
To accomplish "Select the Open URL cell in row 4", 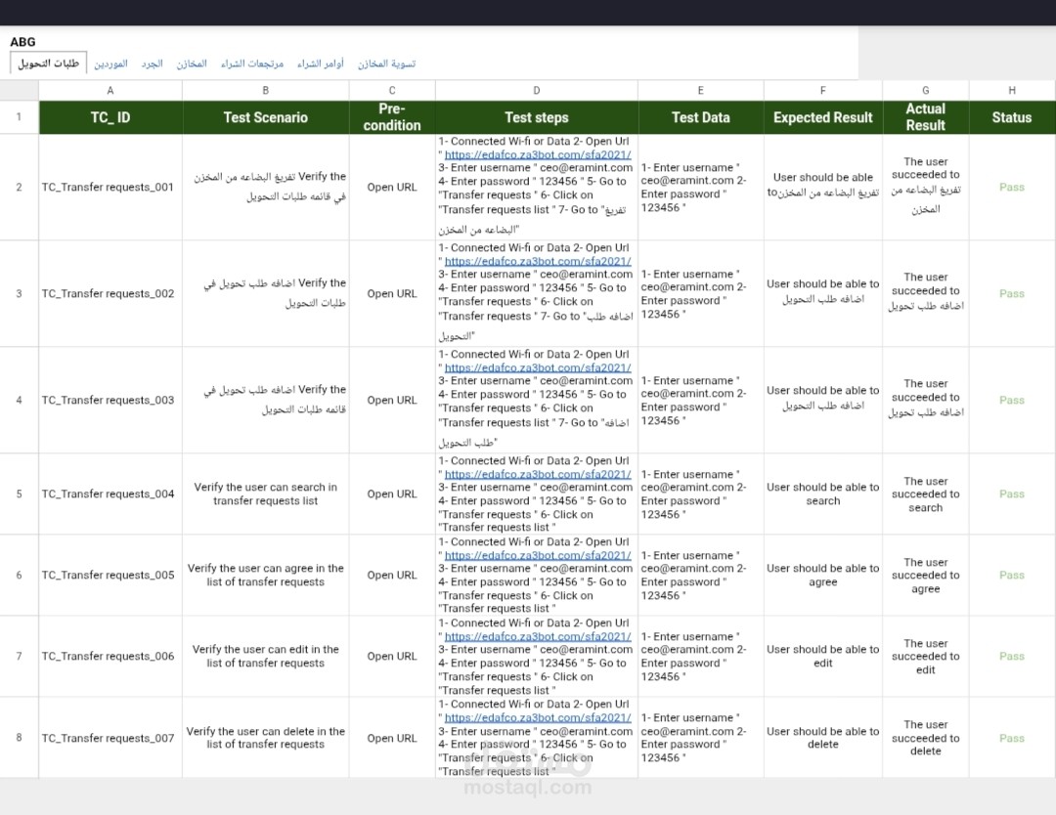I will coord(392,400).
